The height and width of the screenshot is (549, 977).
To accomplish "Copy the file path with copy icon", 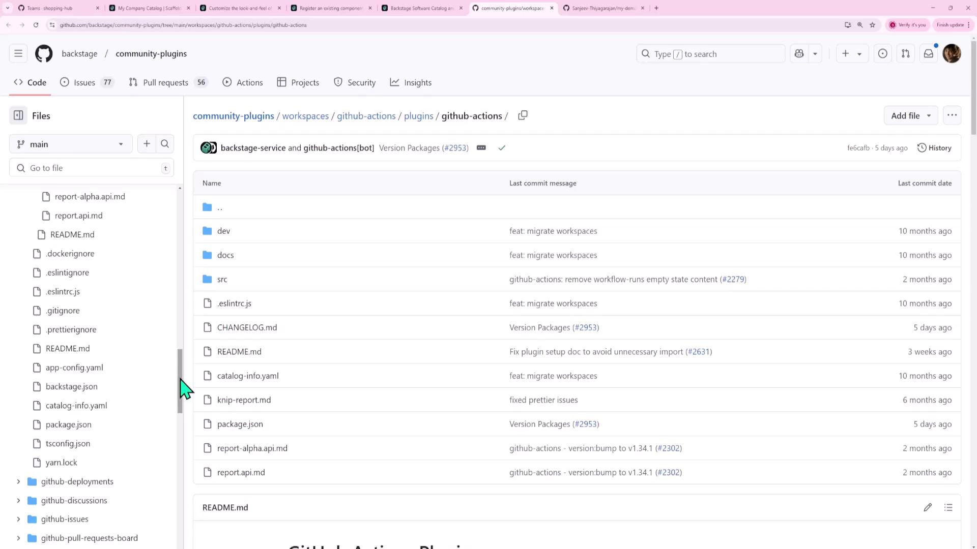I will coord(523,115).
